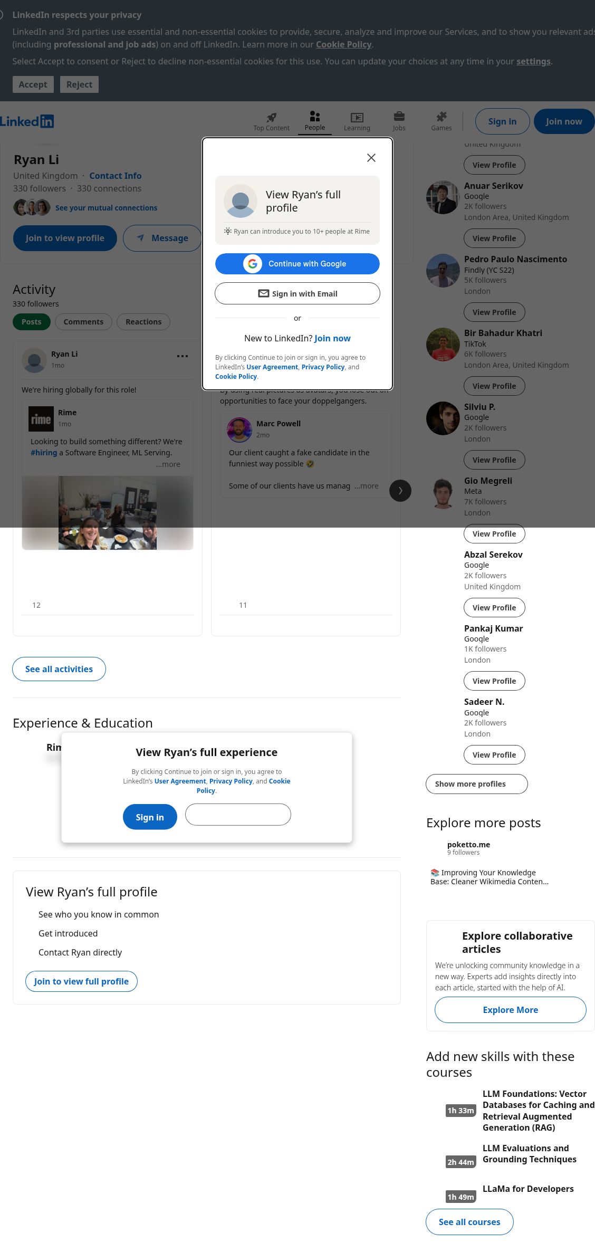Viewport: 595px width, 1252px height.
Task: Open the Jobs briefcase icon
Action: click(399, 117)
